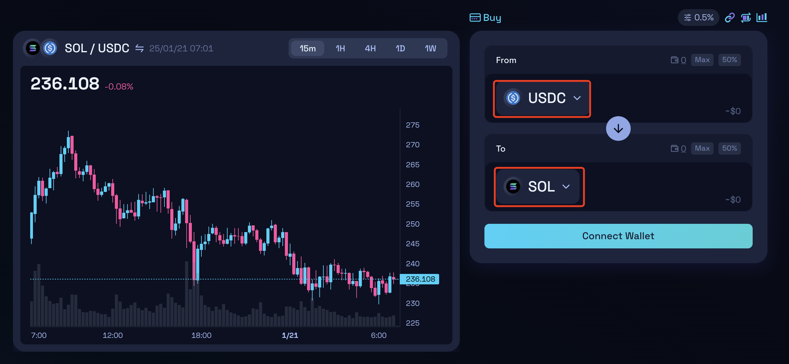
Task: Click the 1W chart timeframe option
Action: pyautogui.click(x=430, y=48)
